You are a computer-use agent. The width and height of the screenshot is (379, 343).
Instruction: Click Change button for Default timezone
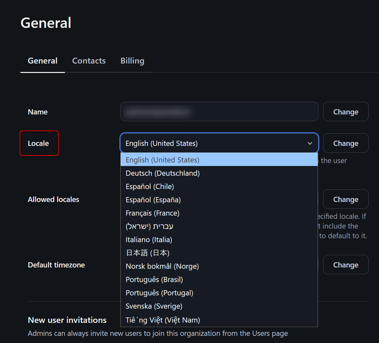tap(346, 265)
